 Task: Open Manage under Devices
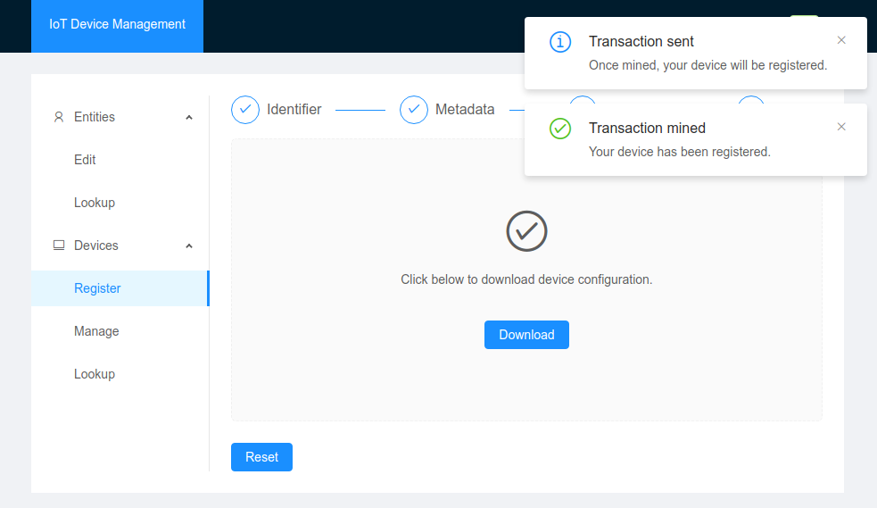click(96, 331)
